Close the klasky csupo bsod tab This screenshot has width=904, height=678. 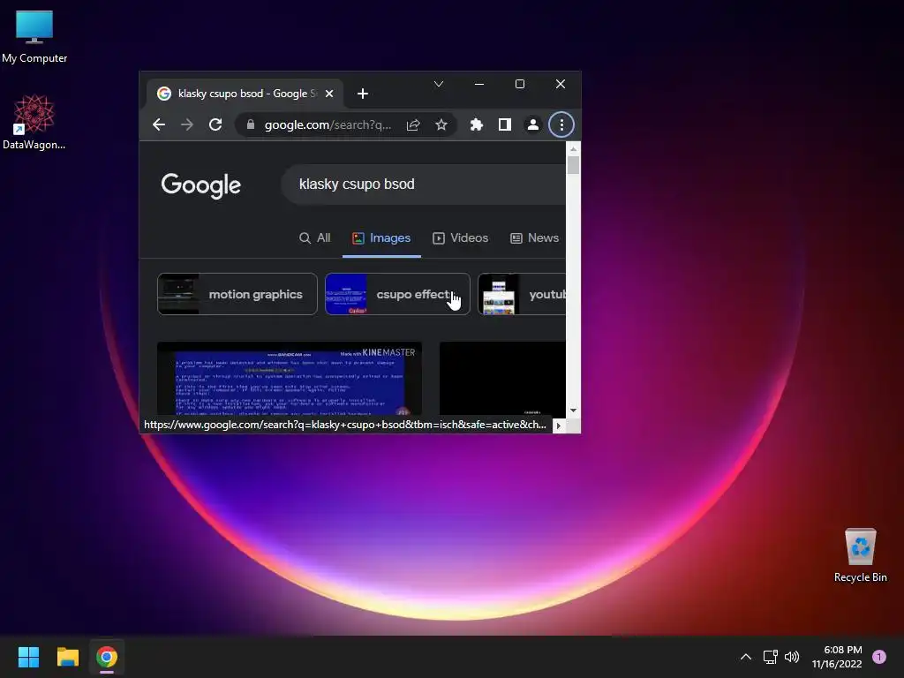coord(329,94)
